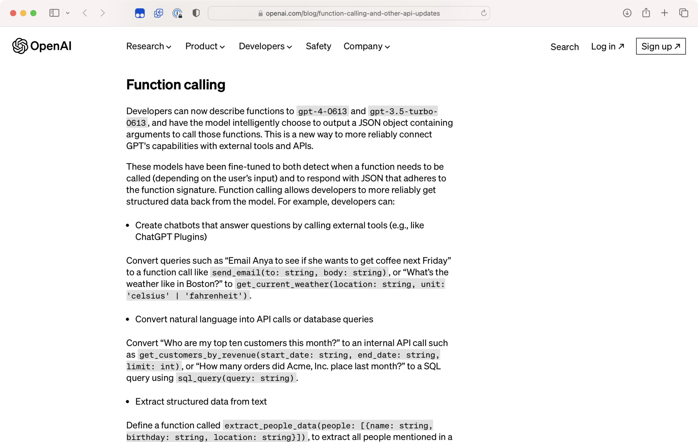
Task: Open the tab group dropdown arrow
Action: click(x=68, y=13)
